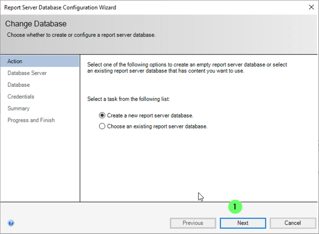Click the Previous button
Viewport: 319px width, 234px height.
(x=193, y=223)
